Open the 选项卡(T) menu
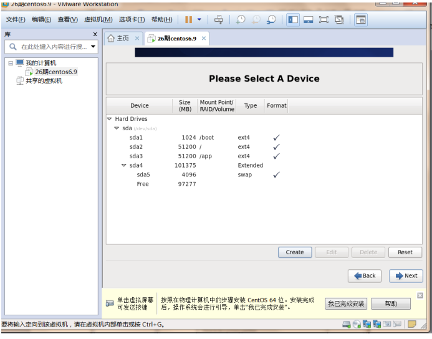 click(x=132, y=19)
